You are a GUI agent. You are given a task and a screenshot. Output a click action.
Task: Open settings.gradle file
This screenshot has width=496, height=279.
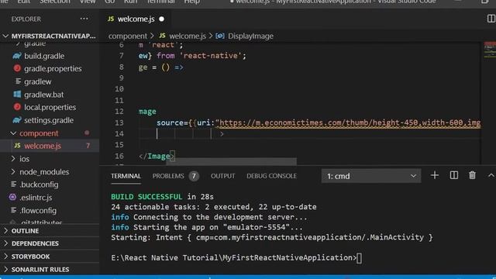pyautogui.click(x=49, y=120)
